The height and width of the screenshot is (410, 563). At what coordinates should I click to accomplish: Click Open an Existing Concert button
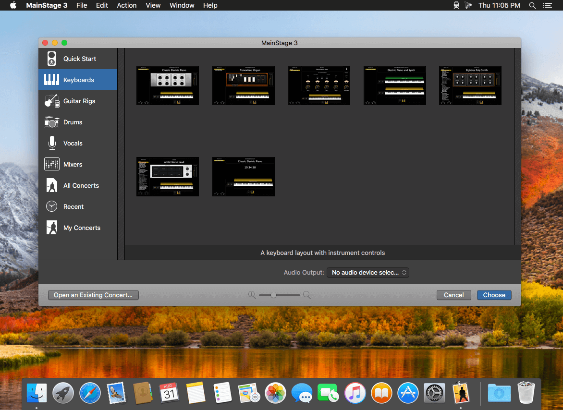(93, 295)
